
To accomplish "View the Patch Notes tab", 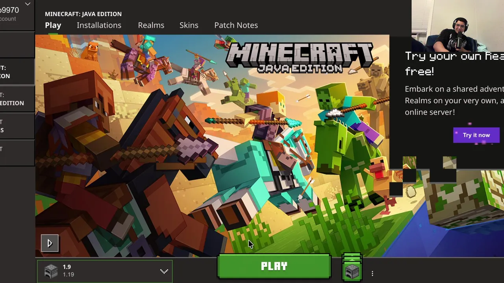I will pos(236,25).
